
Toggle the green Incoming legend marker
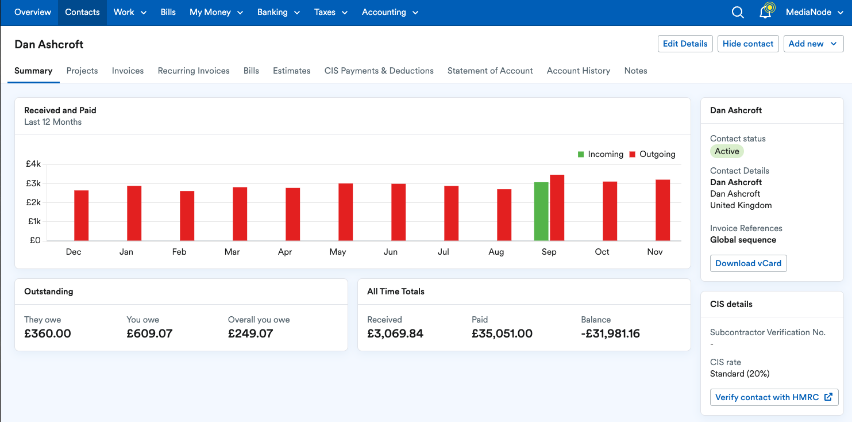point(581,154)
